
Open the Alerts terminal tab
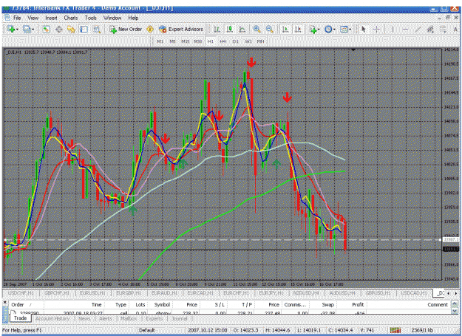click(106, 318)
